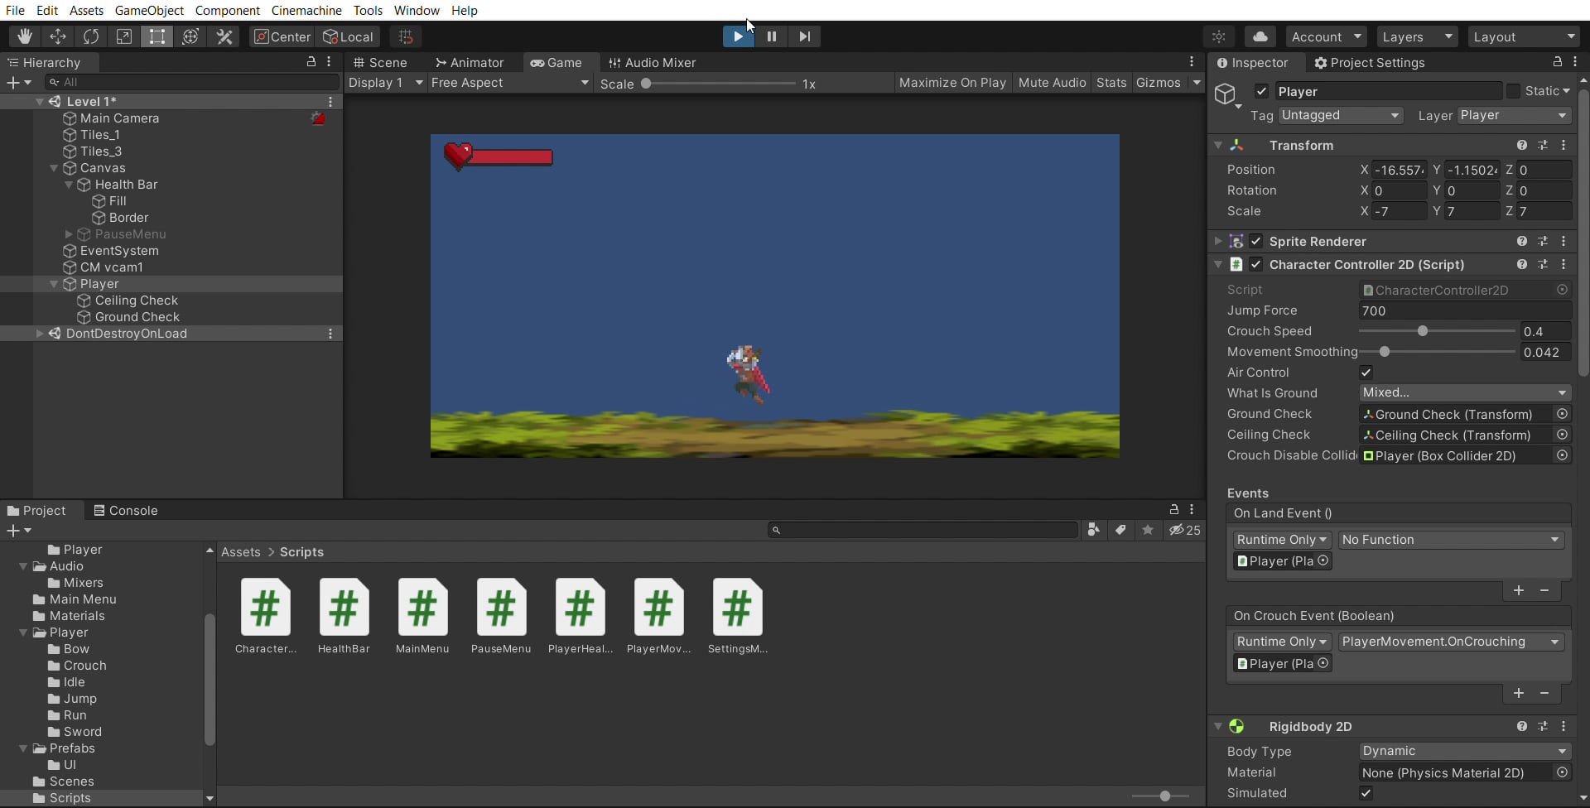
Task: Click the Play button
Action: 738,36
